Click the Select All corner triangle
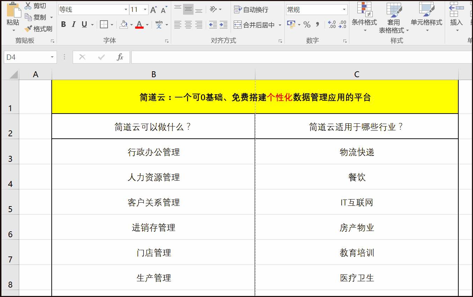The height and width of the screenshot is (297, 473). 13,74
